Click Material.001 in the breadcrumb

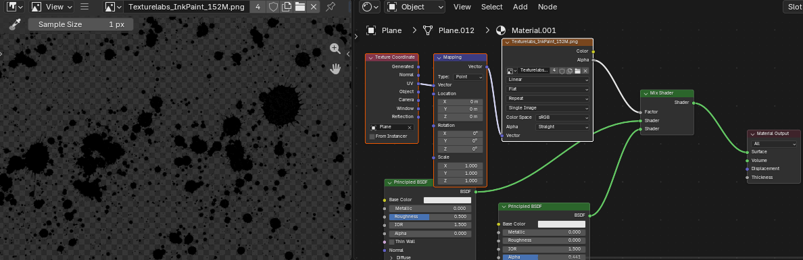(x=527, y=30)
